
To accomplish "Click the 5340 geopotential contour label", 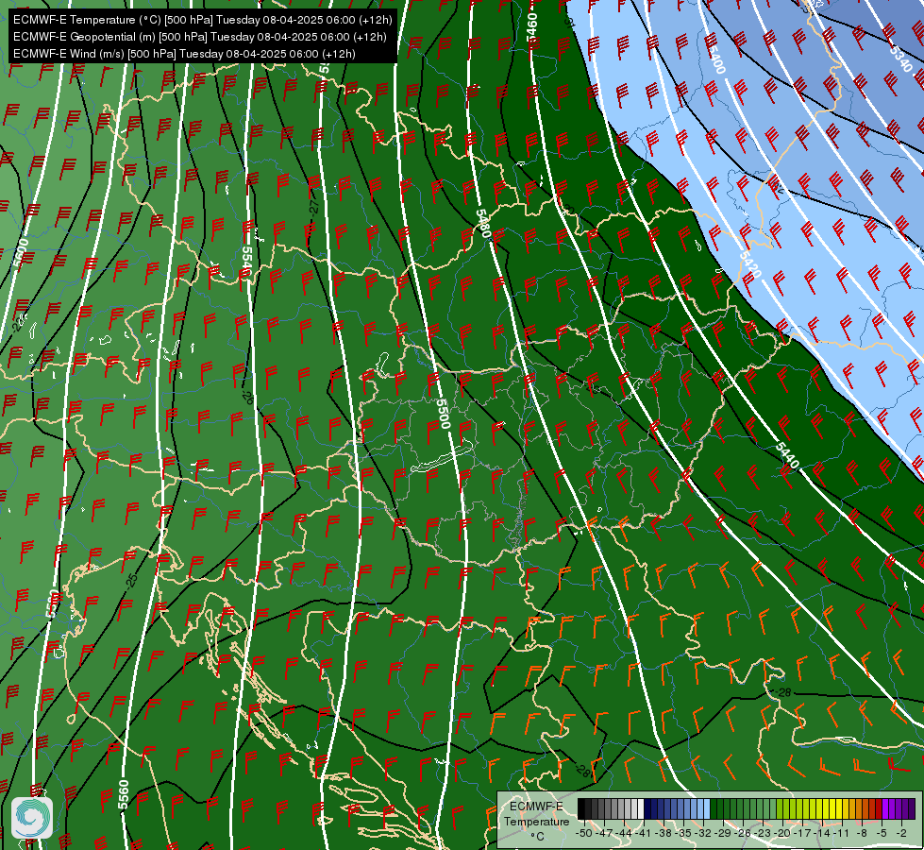I will [901, 58].
